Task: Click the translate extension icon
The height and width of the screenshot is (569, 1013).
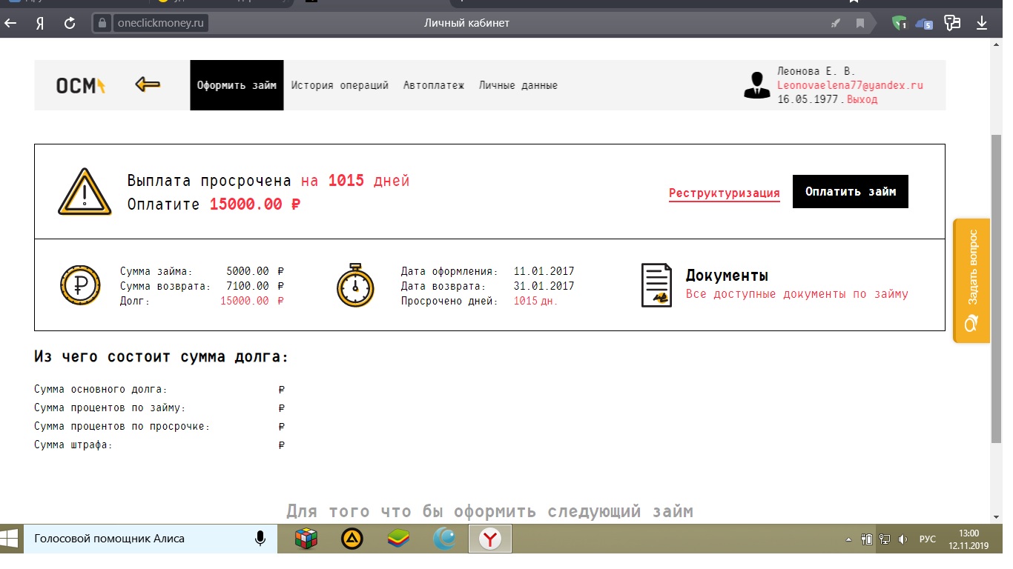Action: tap(952, 23)
